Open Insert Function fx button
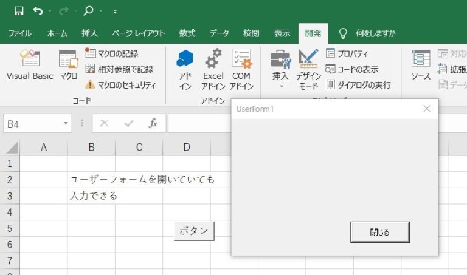The height and width of the screenshot is (275, 467). pyautogui.click(x=153, y=123)
